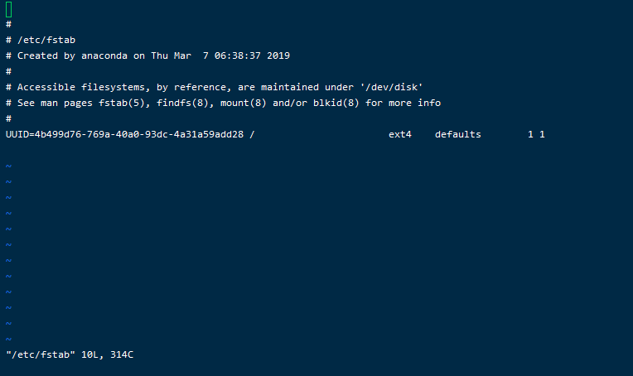
Task: Click the '/' mount point in the fstab entry
Action: 252,134
